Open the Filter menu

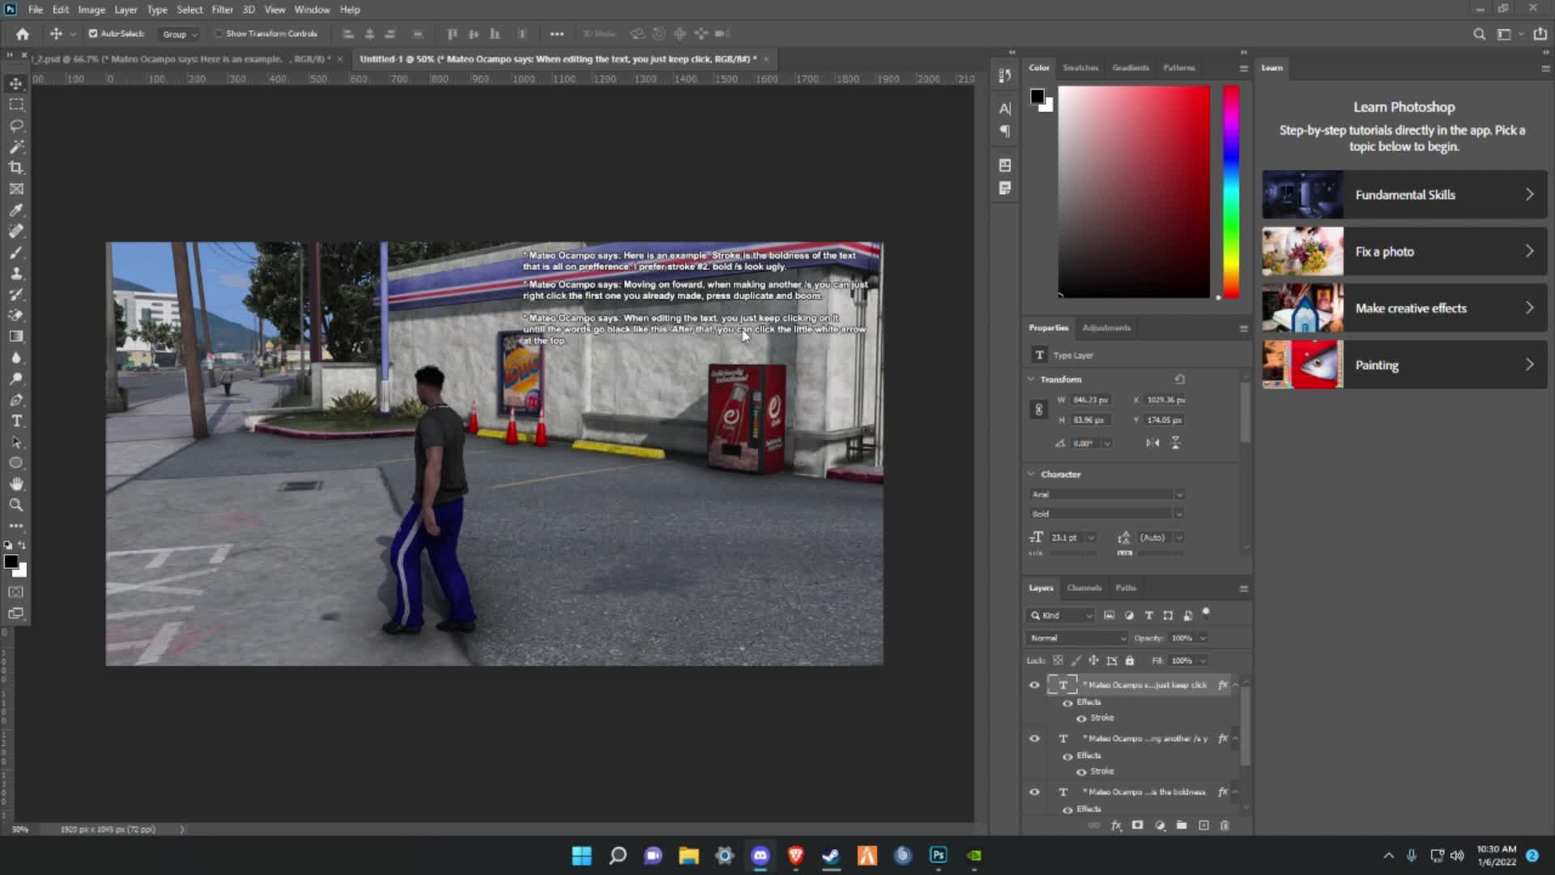pos(222,10)
